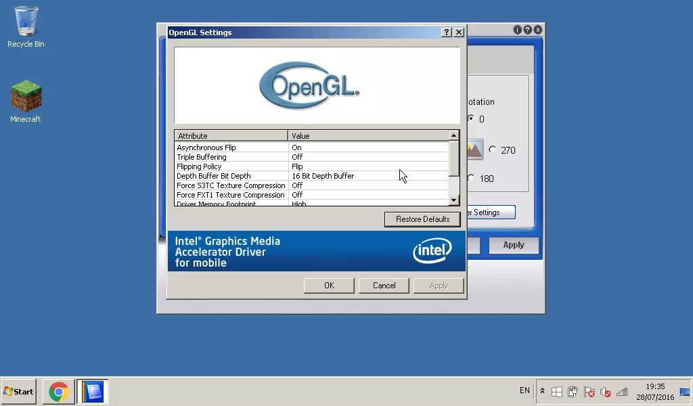Select the 270 rotation radio button

pyautogui.click(x=493, y=150)
